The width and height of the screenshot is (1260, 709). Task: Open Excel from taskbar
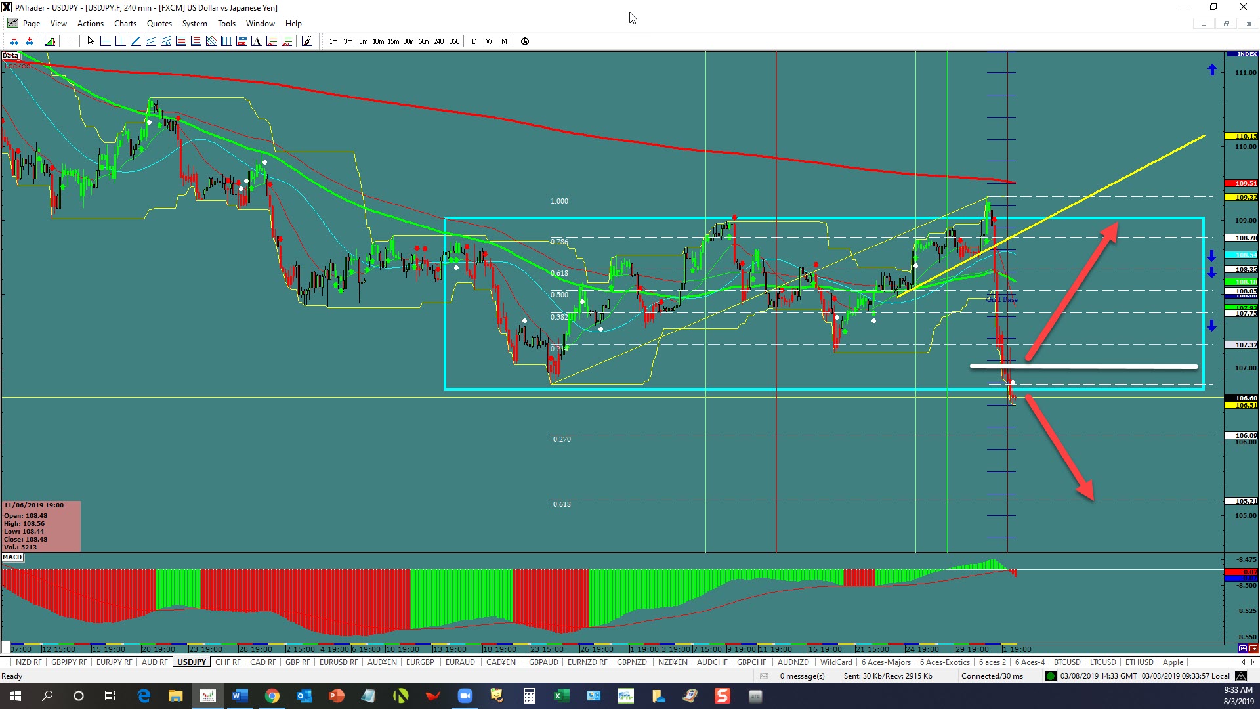click(x=561, y=696)
